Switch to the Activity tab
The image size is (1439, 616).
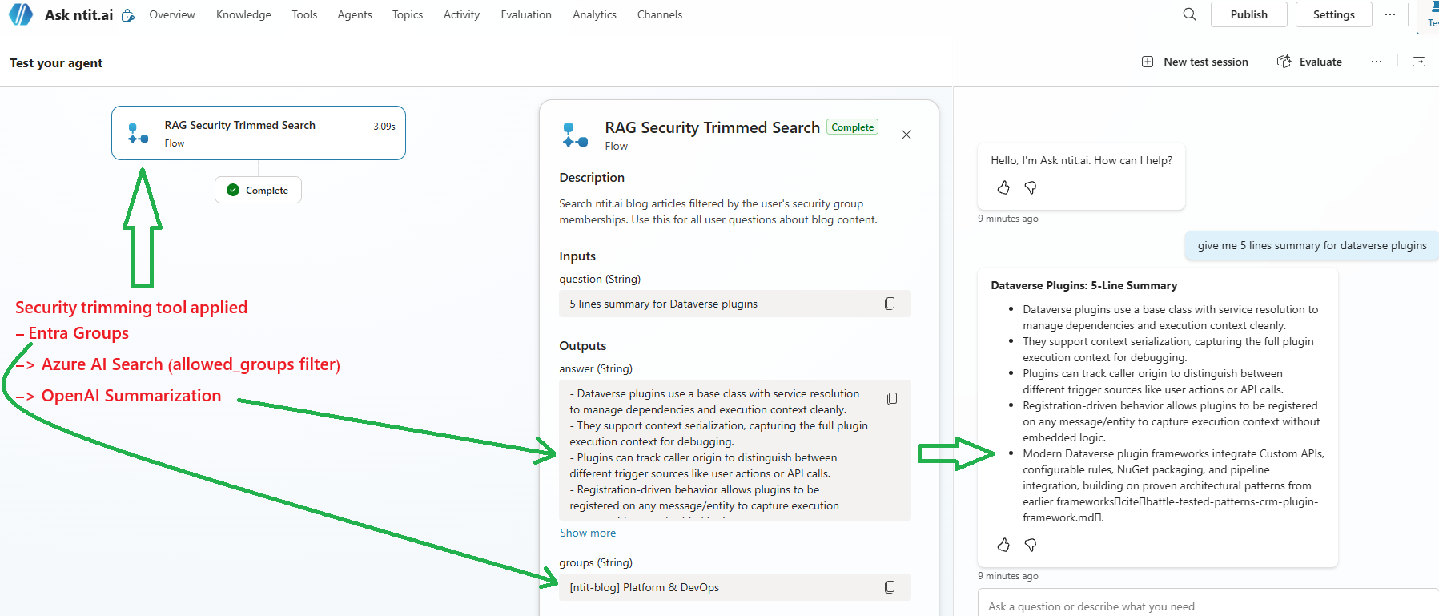click(461, 14)
